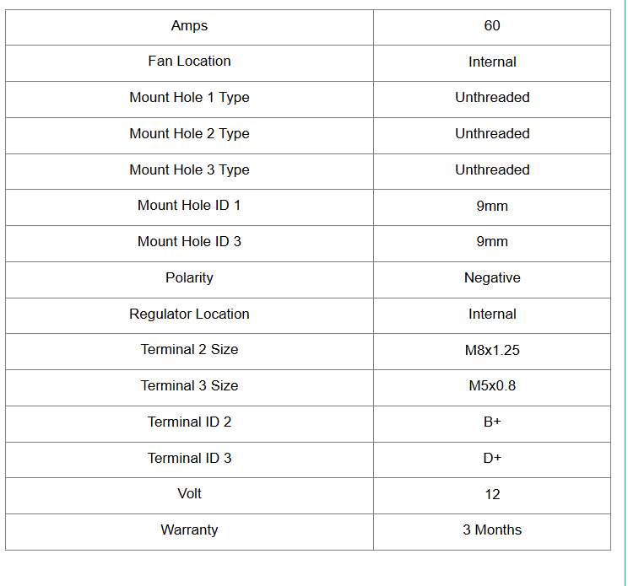Image resolution: width=628 pixels, height=586 pixels.
Task: Click the Amps label cell
Action: (x=189, y=26)
